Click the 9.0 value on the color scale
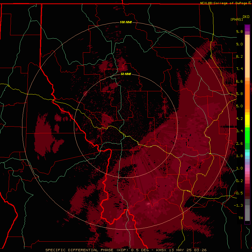Screen dimensions: 252x252 (x=239, y=44)
